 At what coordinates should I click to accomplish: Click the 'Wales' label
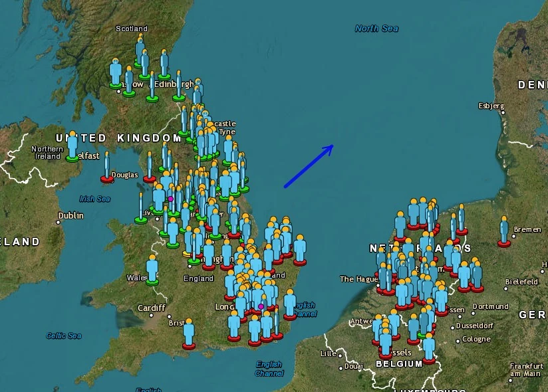[x=137, y=278]
